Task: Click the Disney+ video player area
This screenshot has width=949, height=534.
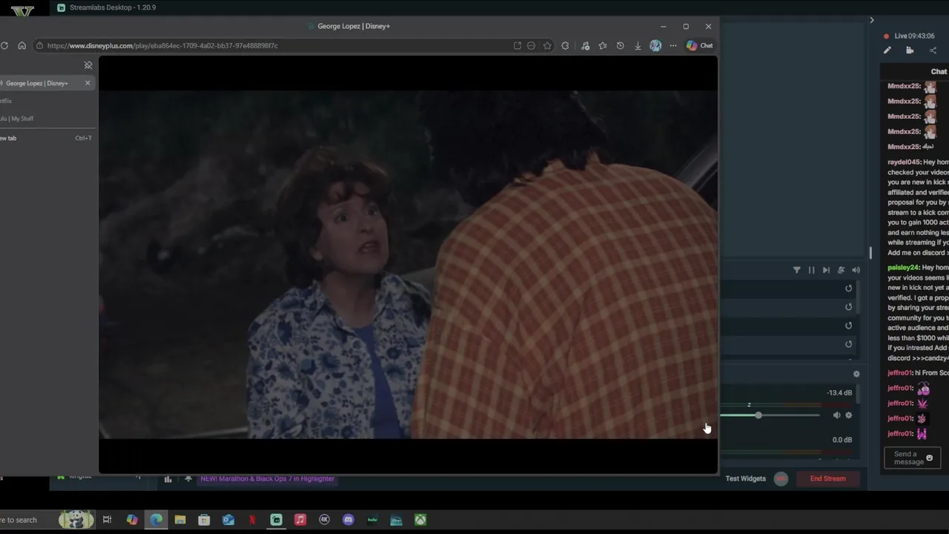Action: (408, 265)
